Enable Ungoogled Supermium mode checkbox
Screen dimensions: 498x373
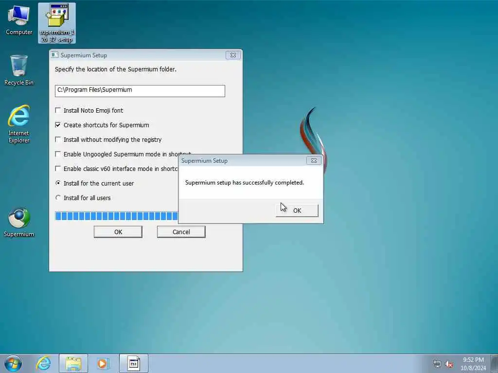pyautogui.click(x=58, y=154)
